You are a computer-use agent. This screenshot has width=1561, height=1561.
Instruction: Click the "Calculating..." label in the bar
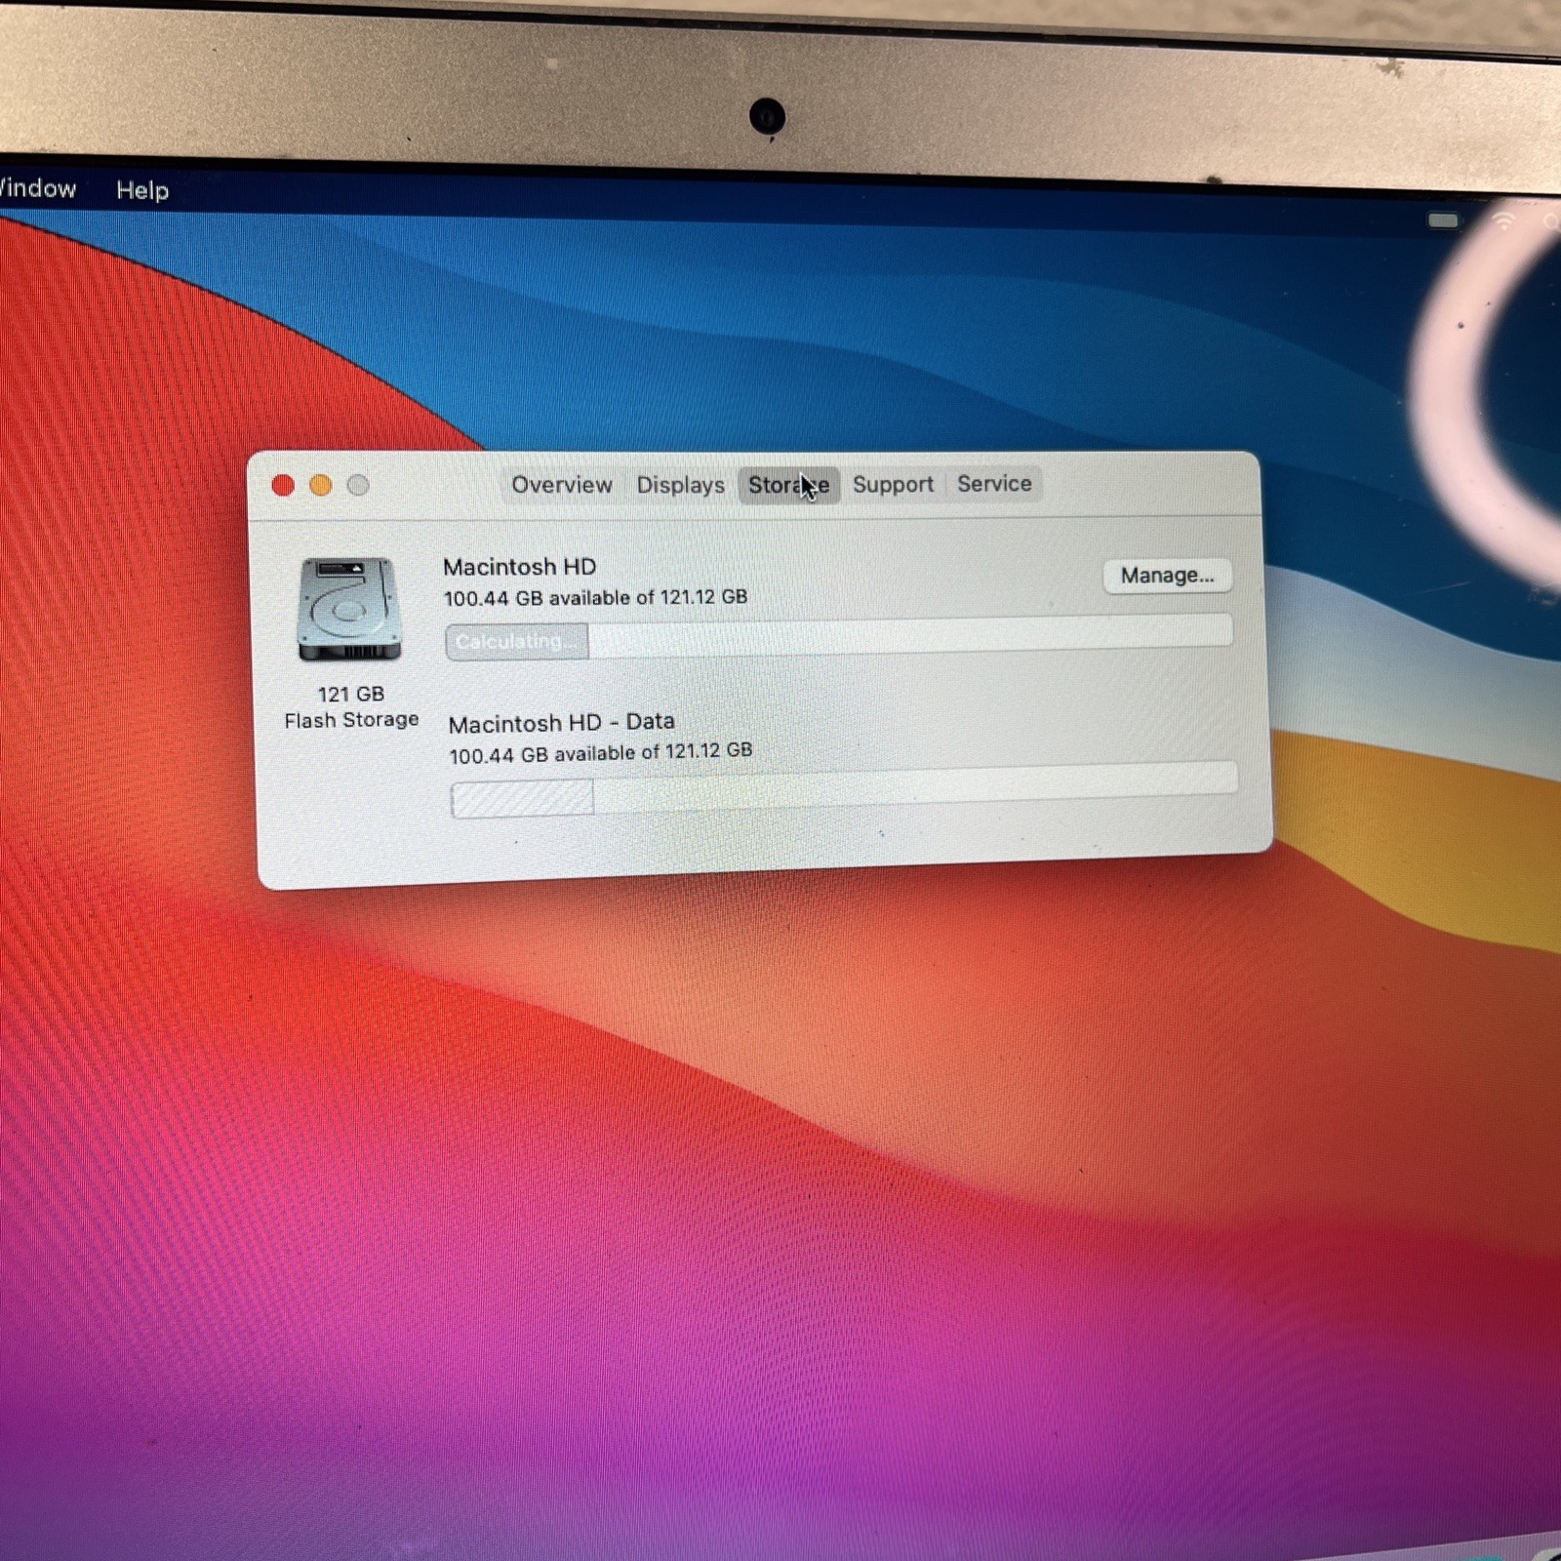coord(515,642)
